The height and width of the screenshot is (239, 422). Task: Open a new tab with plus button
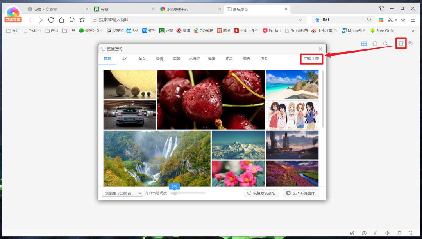(297, 9)
